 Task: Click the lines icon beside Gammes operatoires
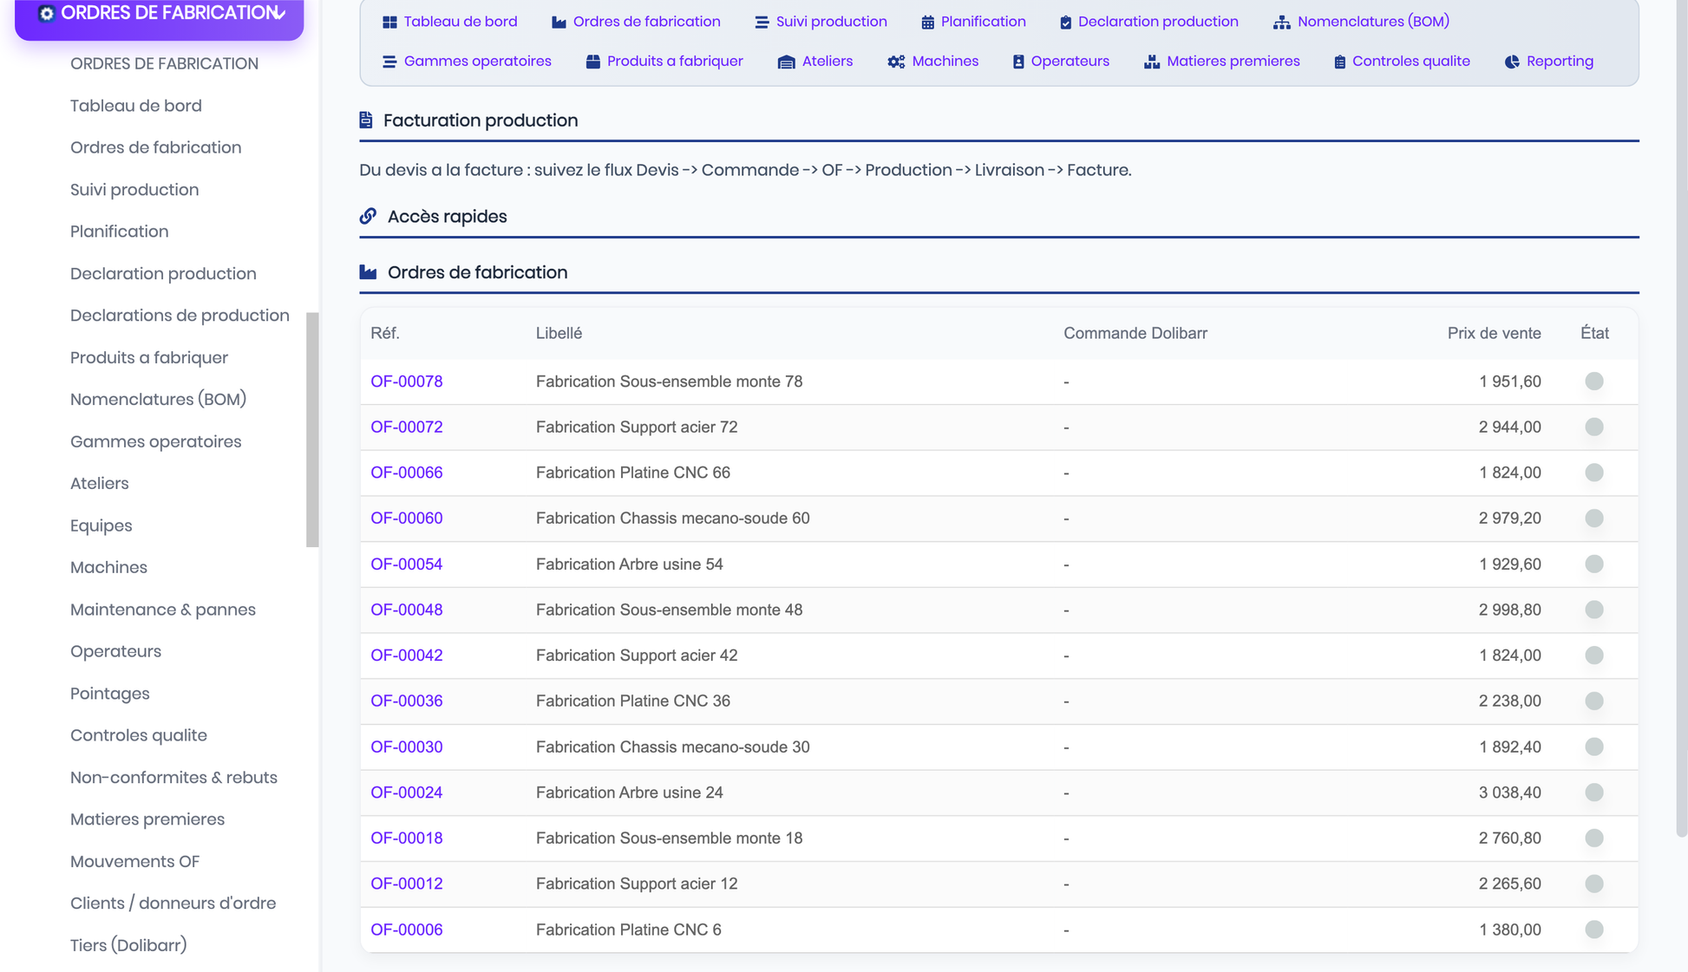point(389,62)
